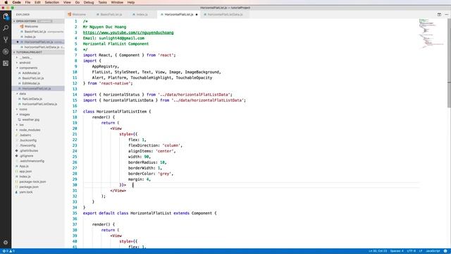The width and height of the screenshot is (451, 254).
Task: Select BasicFlatList.js in Open Editors list
Action: click(x=35, y=32)
